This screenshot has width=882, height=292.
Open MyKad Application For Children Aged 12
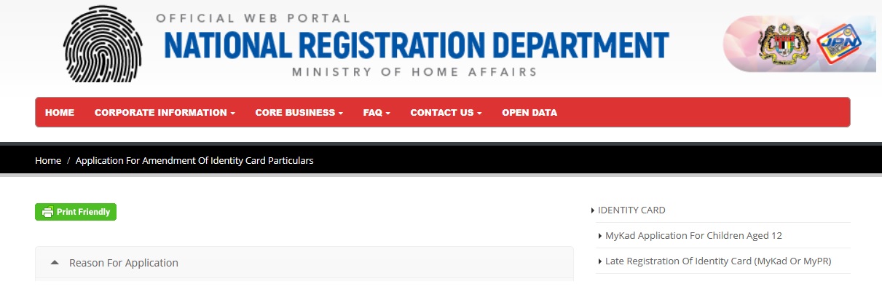[x=693, y=236]
